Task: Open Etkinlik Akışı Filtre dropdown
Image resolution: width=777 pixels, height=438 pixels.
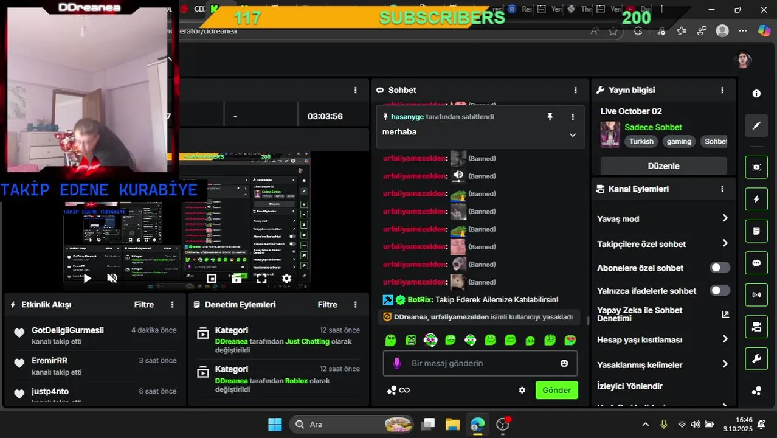Action: (144, 305)
